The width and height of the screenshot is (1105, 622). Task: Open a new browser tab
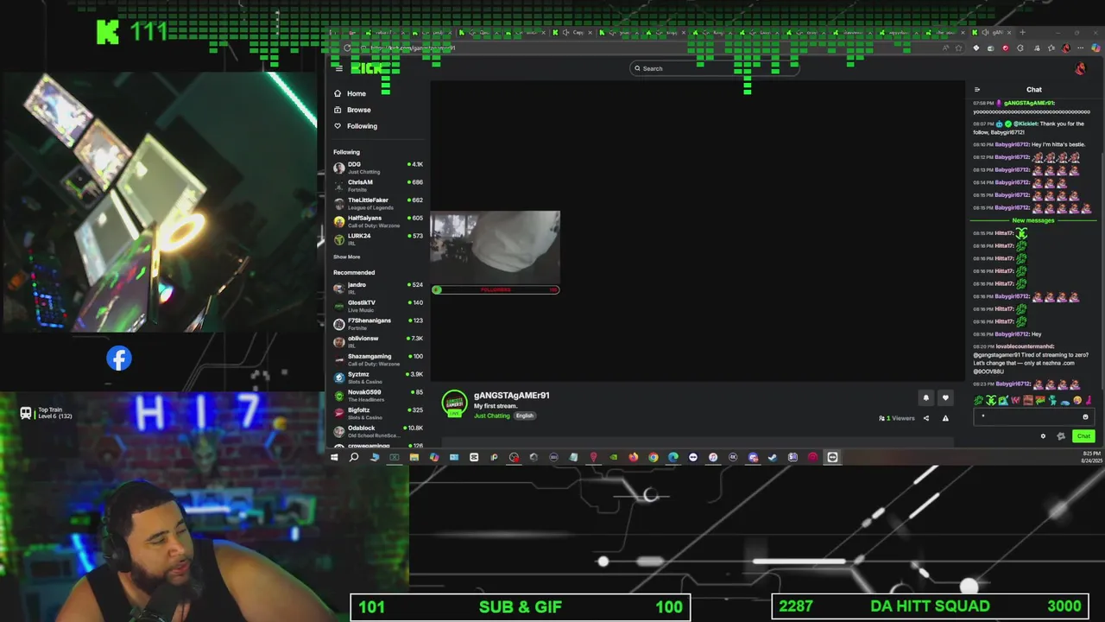point(1022,33)
